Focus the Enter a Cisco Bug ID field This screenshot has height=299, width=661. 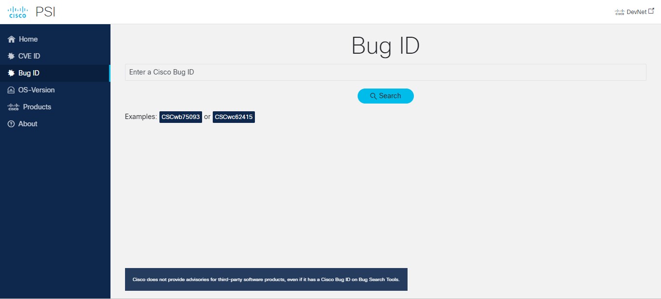(x=385, y=72)
